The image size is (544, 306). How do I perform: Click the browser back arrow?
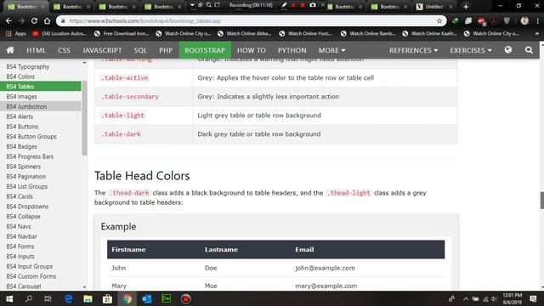(x=8, y=20)
